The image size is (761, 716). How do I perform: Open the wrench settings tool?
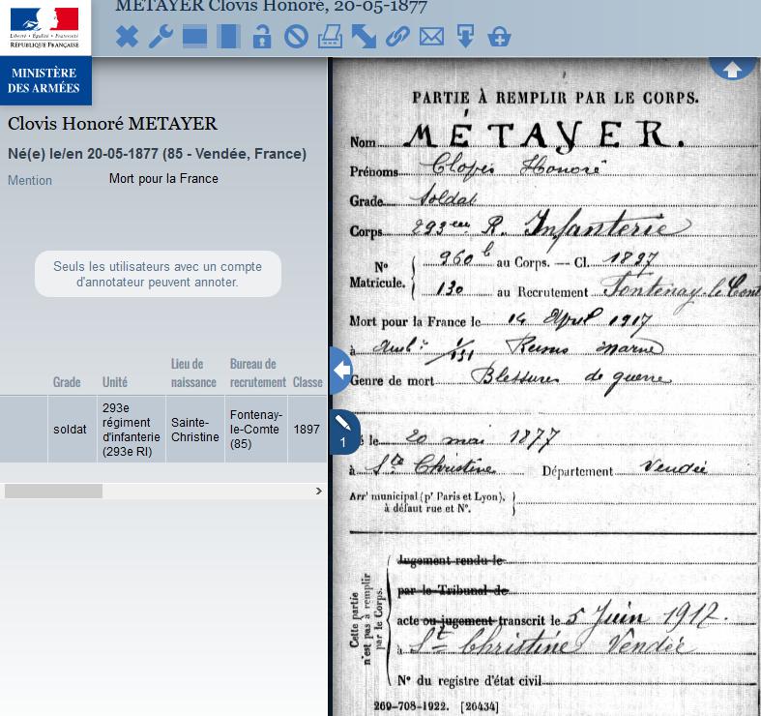pyautogui.click(x=161, y=37)
